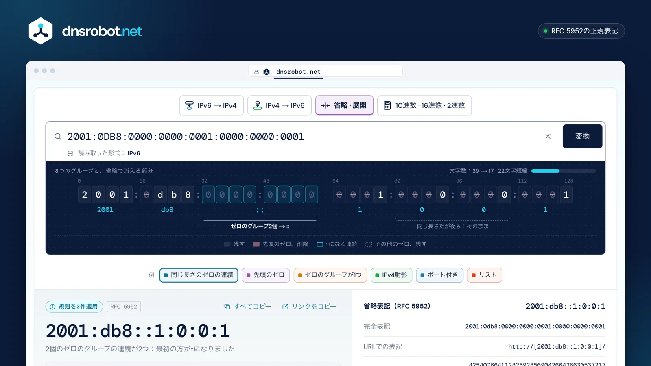Clear input with the X icon
651x366 pixels.
pyautogui.click(x=548, y=137)
